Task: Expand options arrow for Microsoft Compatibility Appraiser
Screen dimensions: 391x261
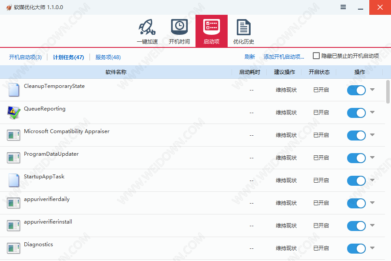Action: click(372, 135)
